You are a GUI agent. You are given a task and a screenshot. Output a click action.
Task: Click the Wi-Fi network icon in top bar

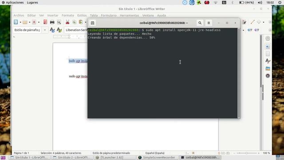pyautogui.click(x=215, y=3)
